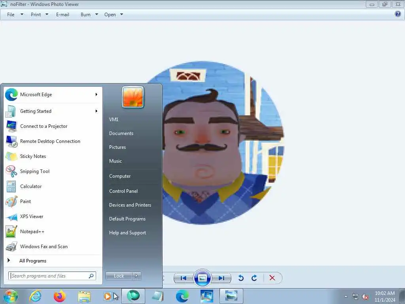
Task: Open Music library link
Action: click(115, 161)
